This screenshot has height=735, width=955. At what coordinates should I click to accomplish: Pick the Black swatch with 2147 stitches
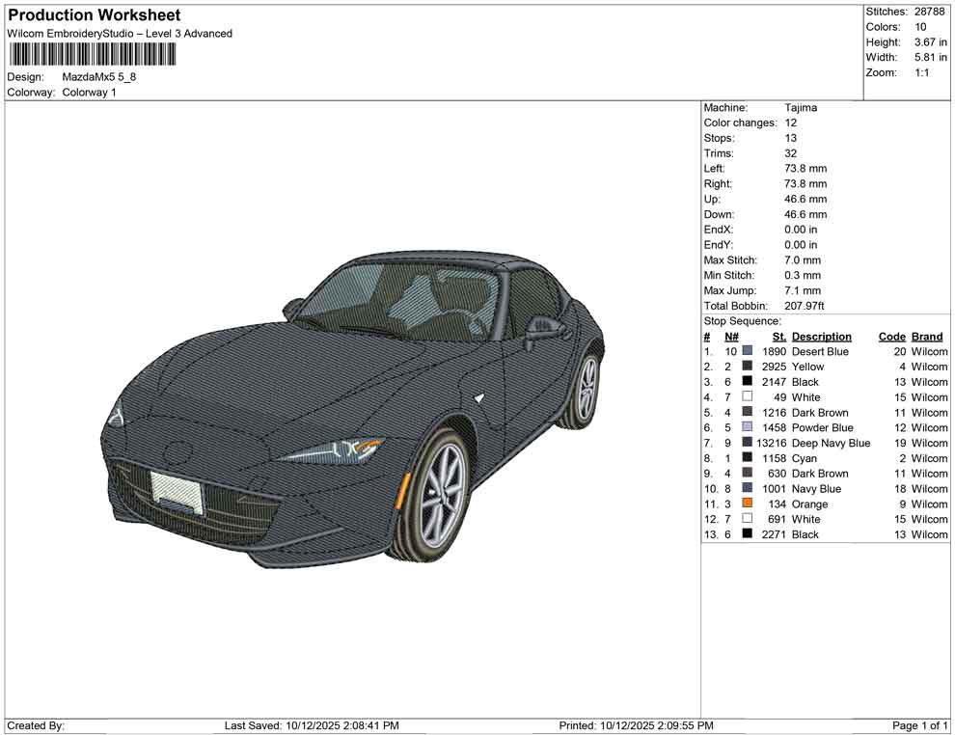tap(748, 381)
